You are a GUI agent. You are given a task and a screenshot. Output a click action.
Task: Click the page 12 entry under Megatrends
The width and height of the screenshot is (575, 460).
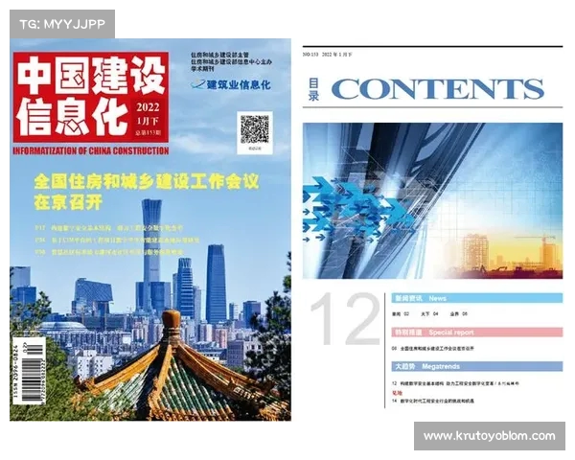[455, 383]
